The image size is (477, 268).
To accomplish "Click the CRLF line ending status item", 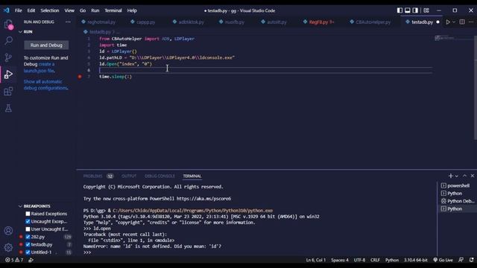I will 375,260.
